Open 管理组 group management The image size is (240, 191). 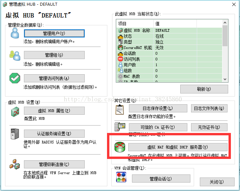(x=54, y=55)
